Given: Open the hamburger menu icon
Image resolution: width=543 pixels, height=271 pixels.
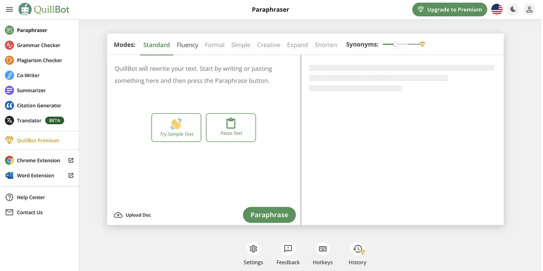Looking at the screenshot, I should [9, 9].
